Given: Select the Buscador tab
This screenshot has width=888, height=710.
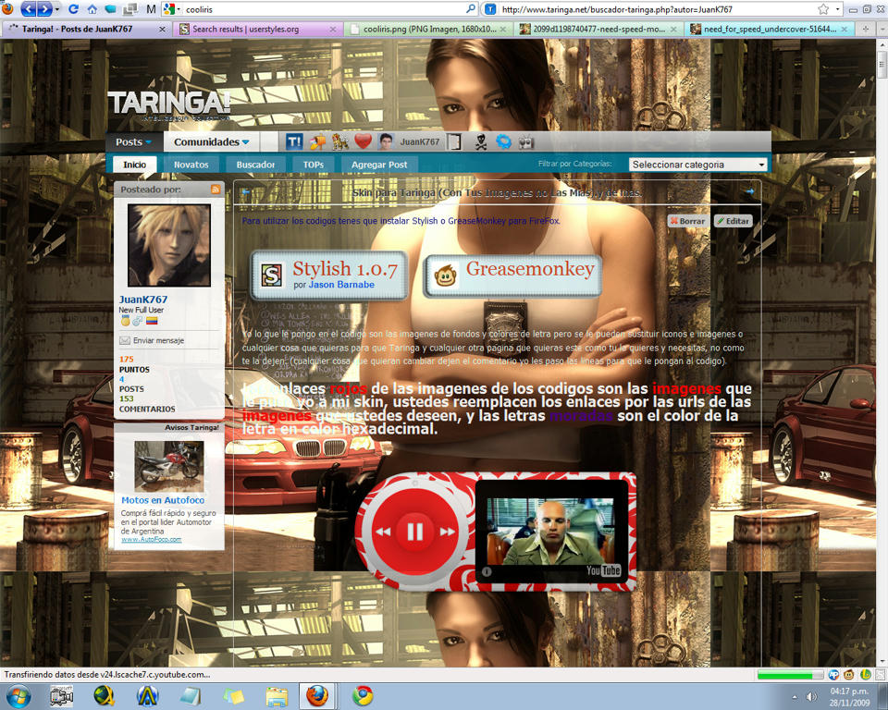Looking at the screenshot, I should [255, 165].
